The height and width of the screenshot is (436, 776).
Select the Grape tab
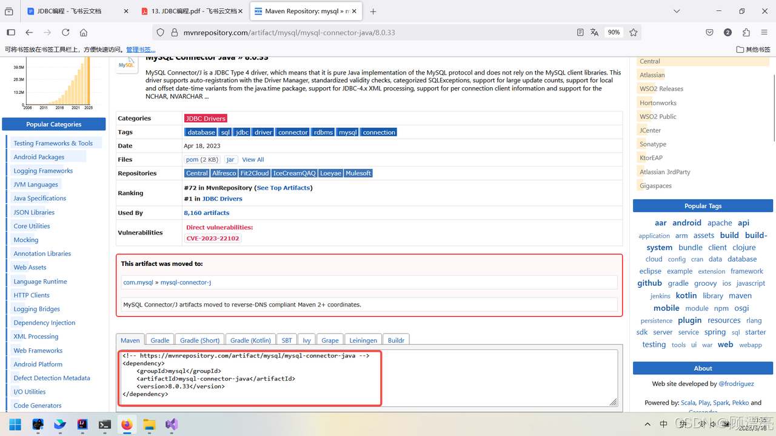point(330,340)
